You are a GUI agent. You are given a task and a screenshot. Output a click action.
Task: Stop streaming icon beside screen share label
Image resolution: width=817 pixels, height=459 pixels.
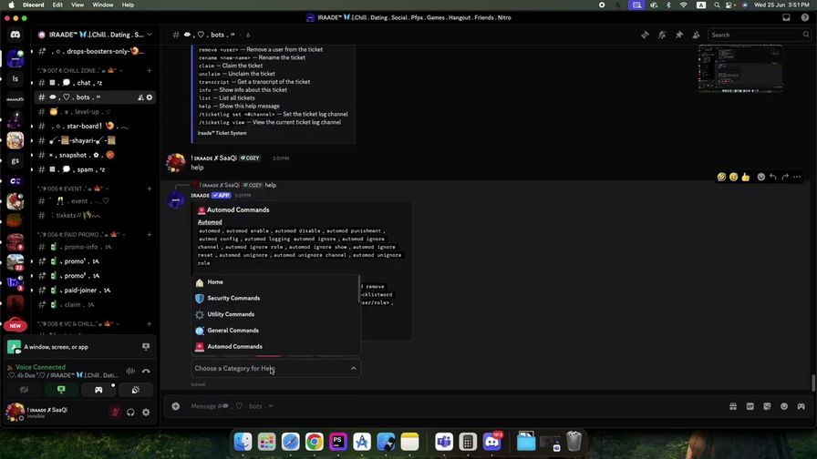pos(146,347)
